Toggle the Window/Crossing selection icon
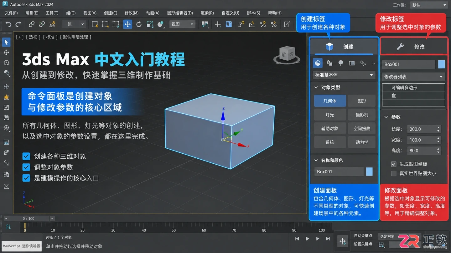451x253 pixels. [116, 24]
